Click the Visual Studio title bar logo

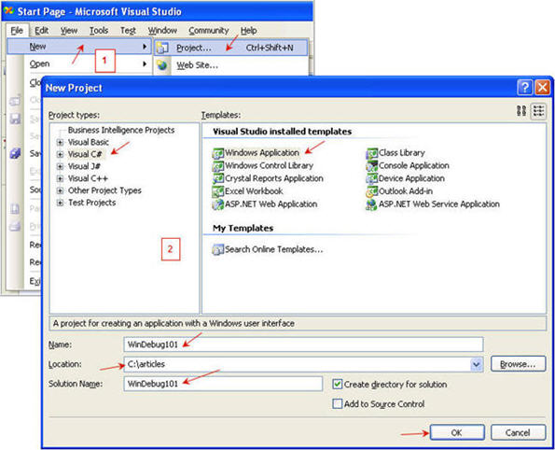click(8, 11)
